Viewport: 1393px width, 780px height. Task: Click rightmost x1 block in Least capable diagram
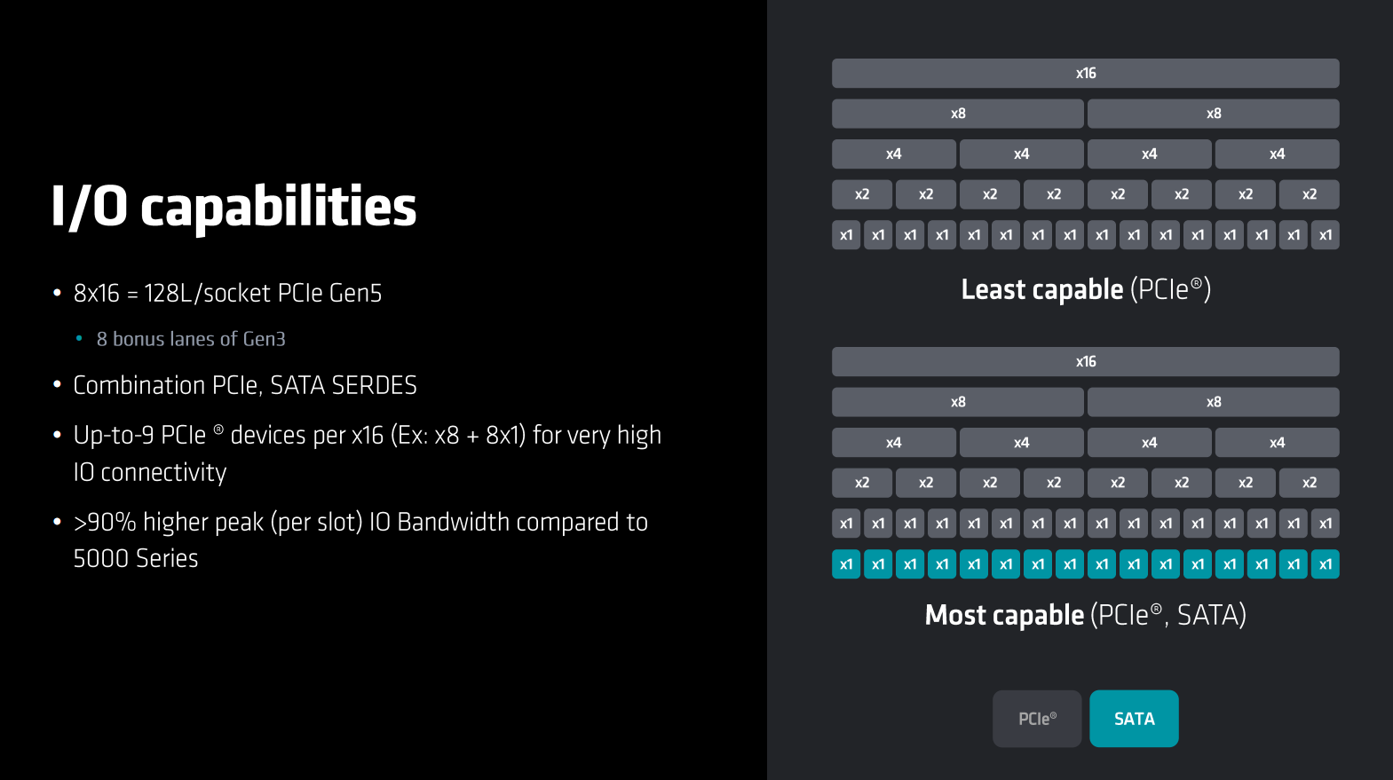tap(1325, 235)
